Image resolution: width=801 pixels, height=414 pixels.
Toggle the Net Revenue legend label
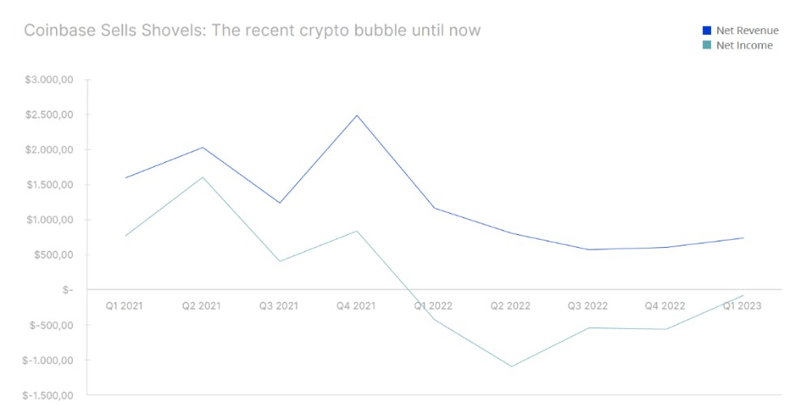tap(747, 31)
